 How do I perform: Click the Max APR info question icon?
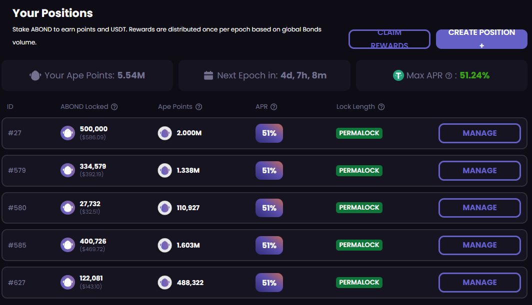pyautogui.click(x=448, y=75)
